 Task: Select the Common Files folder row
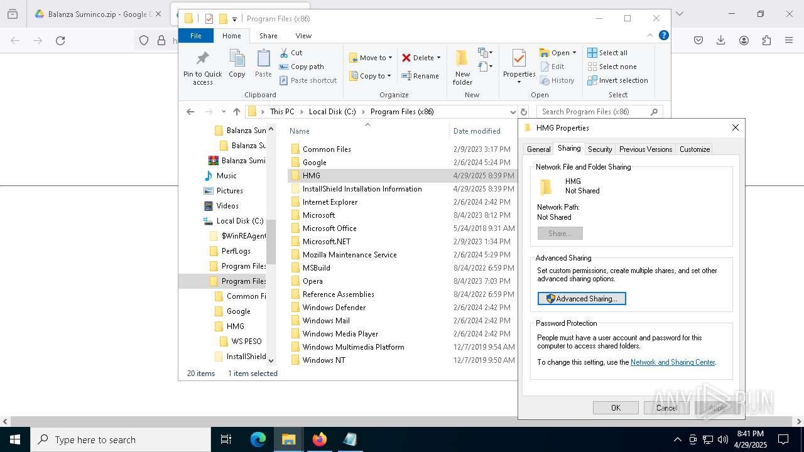pos(402,149)
